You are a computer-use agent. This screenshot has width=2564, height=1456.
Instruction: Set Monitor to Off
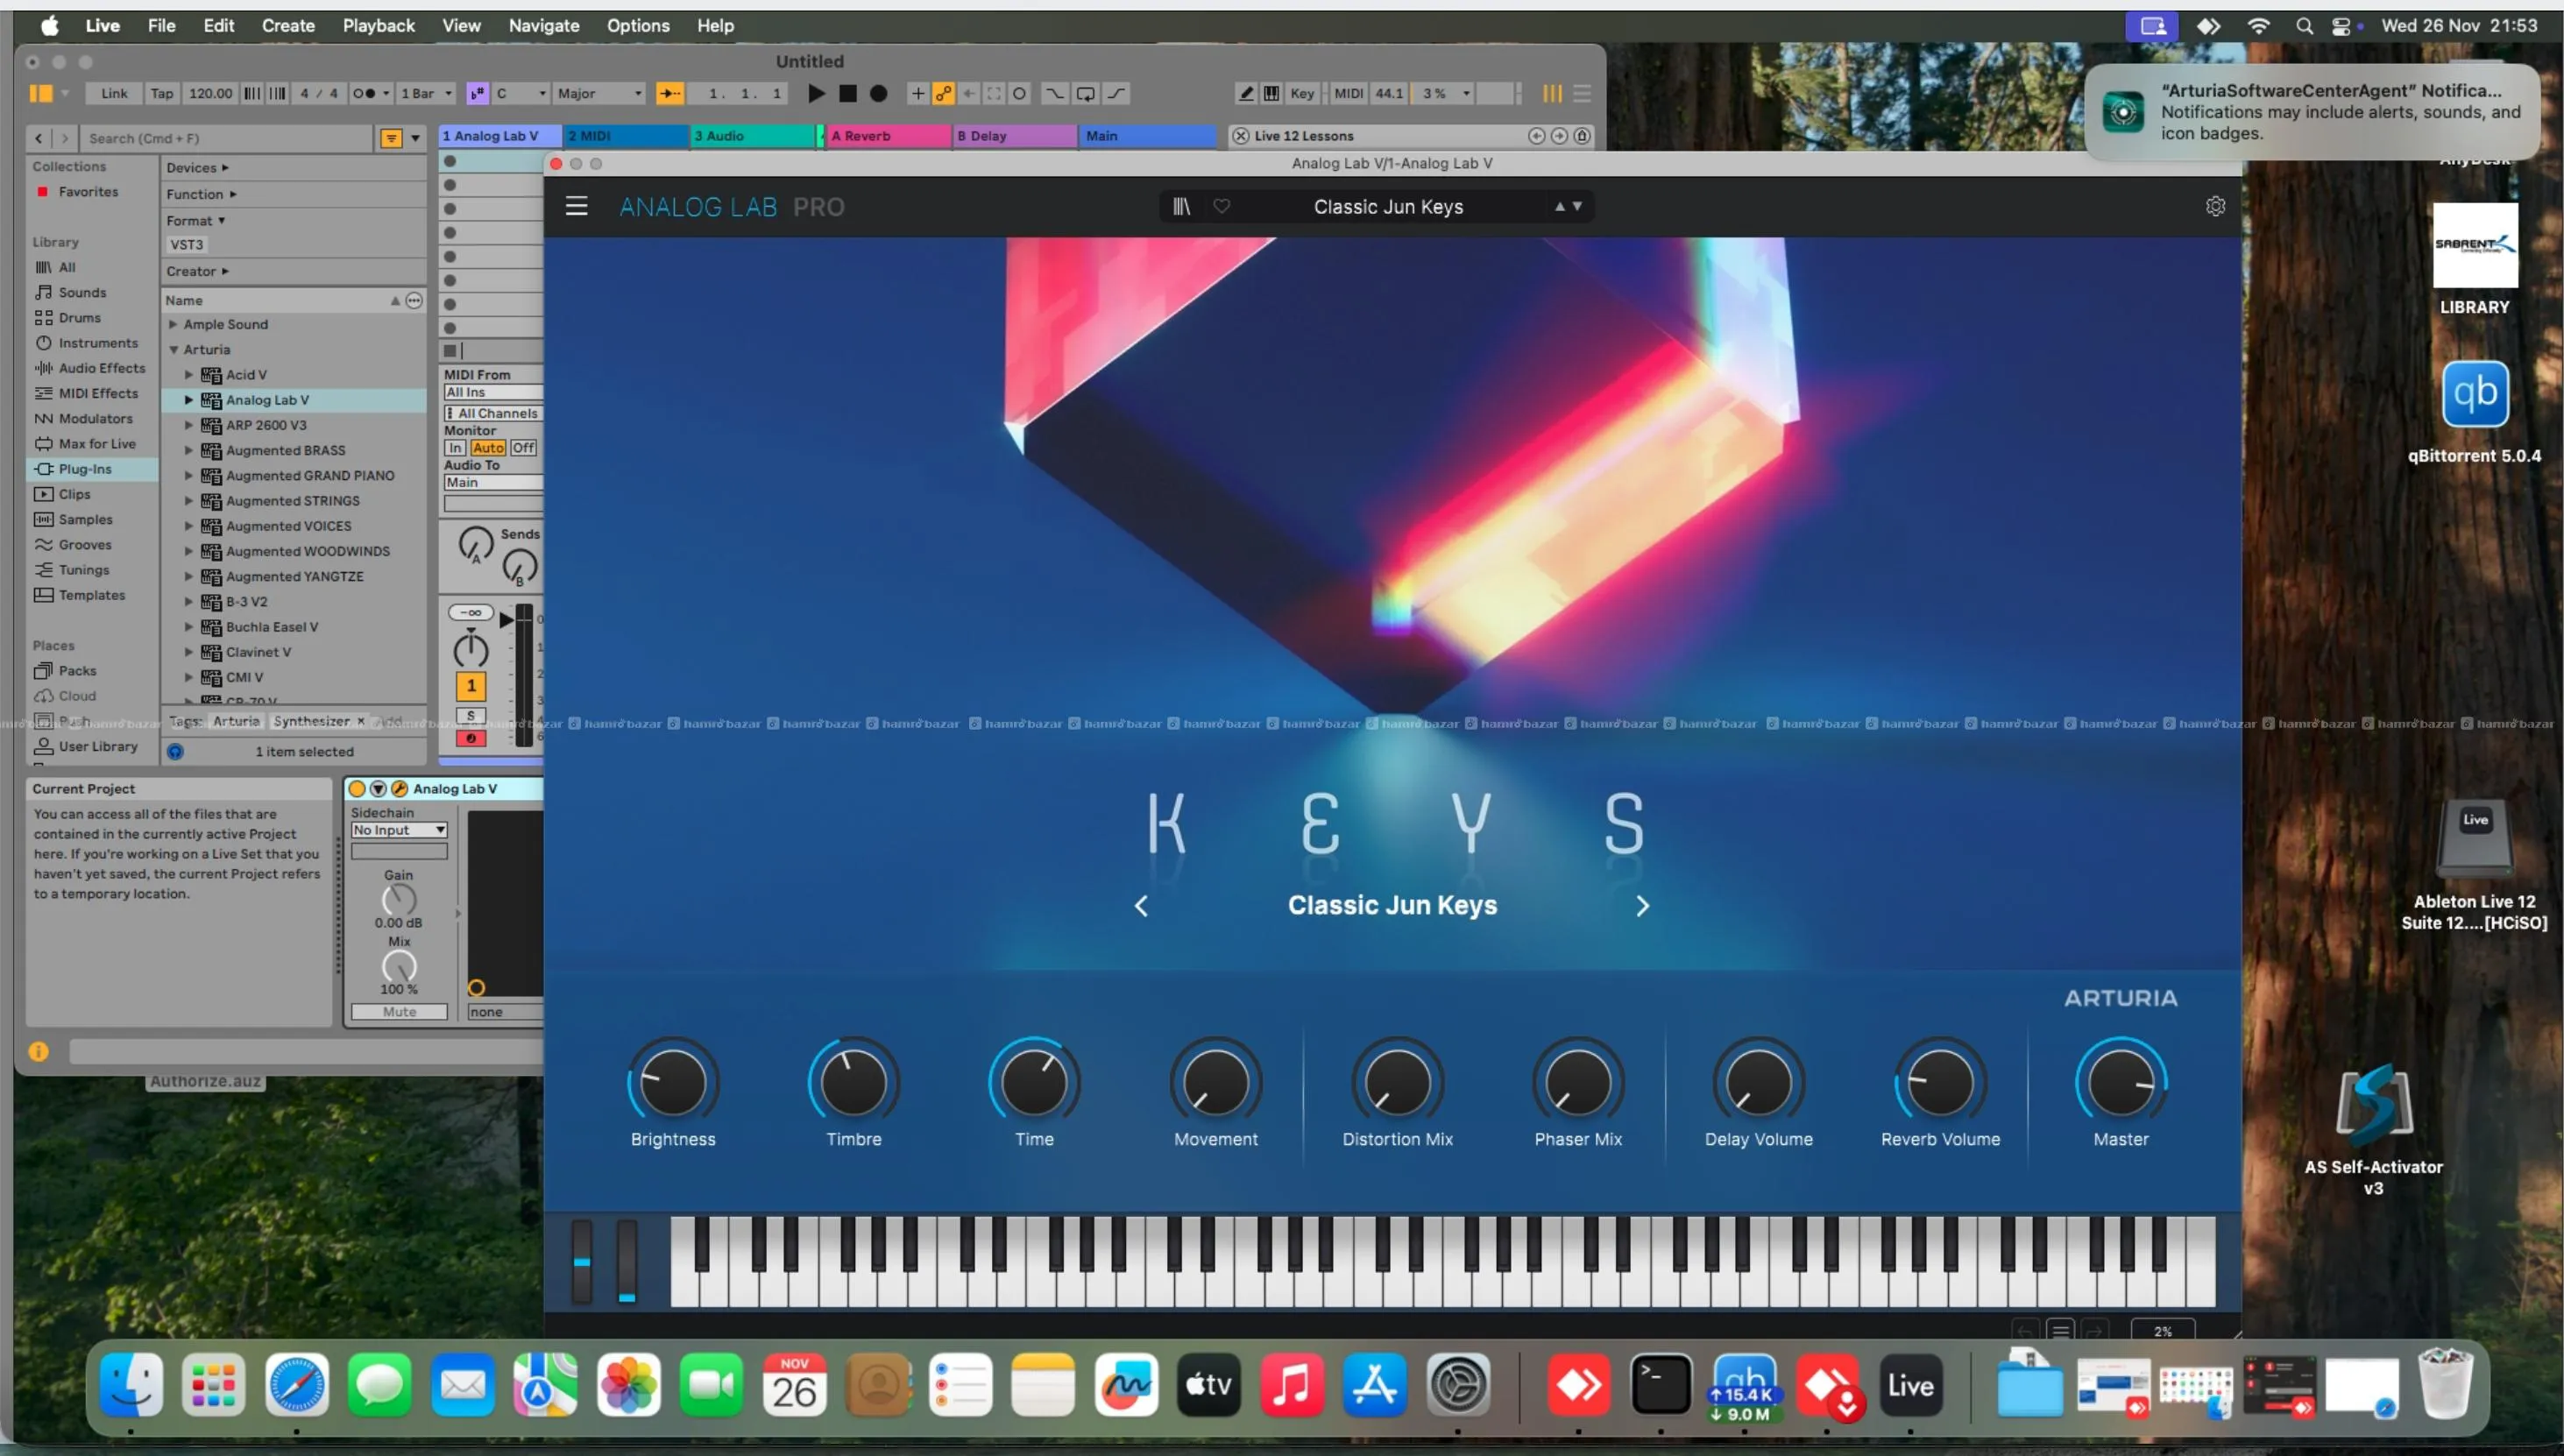coord(524,447)
